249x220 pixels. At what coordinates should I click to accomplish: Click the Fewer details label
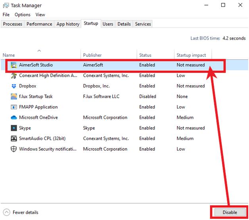coord(25,212)
